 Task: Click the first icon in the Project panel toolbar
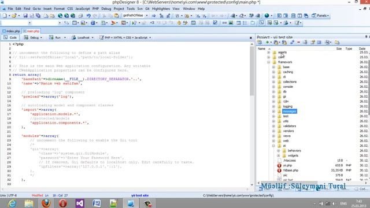tap(260, 42)
